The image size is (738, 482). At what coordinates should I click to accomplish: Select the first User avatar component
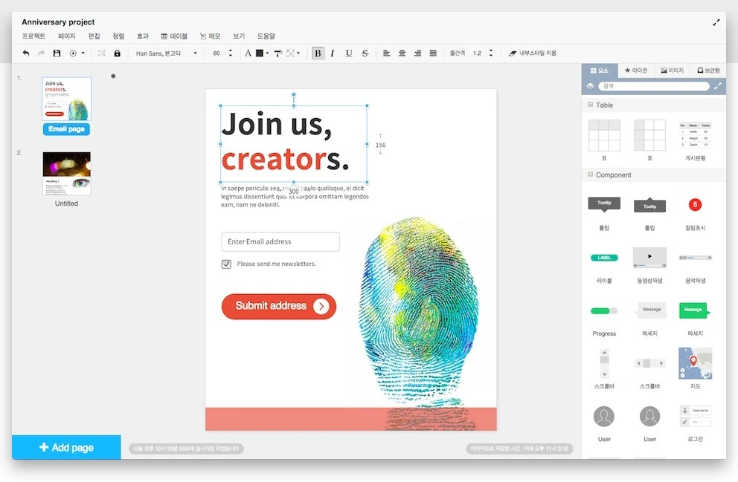[x=604, y=416]
